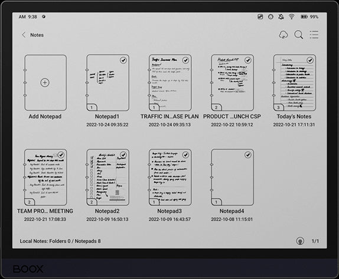Click the Notepad2 title label
The image size is (339, 279).
[107, 211]
